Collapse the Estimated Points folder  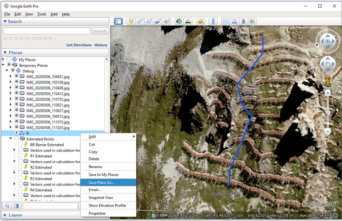pyautogui.click(x=10, y=138)
